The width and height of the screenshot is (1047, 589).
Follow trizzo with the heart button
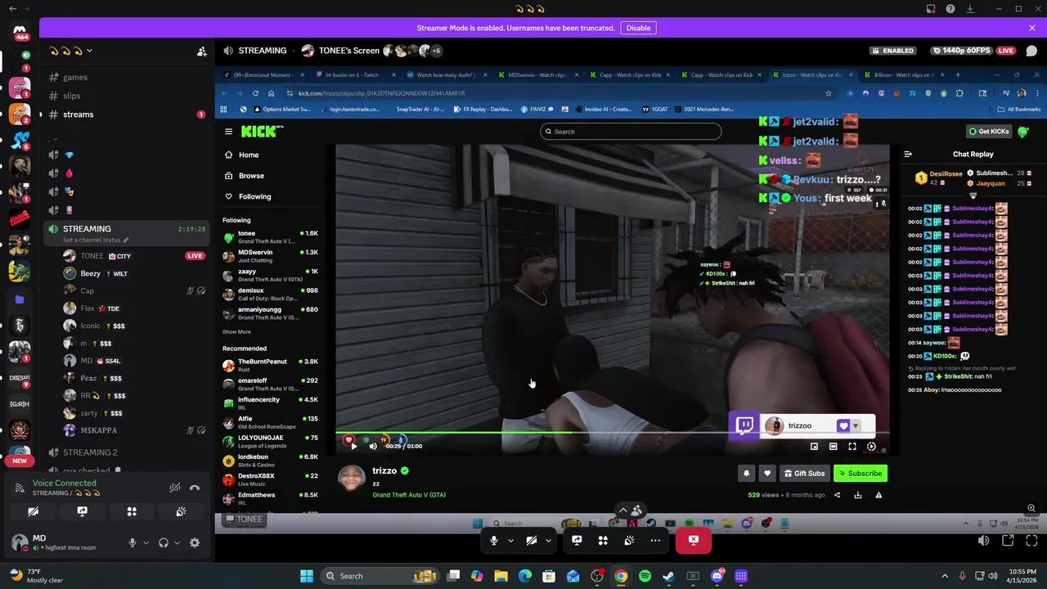click(767, 474)
